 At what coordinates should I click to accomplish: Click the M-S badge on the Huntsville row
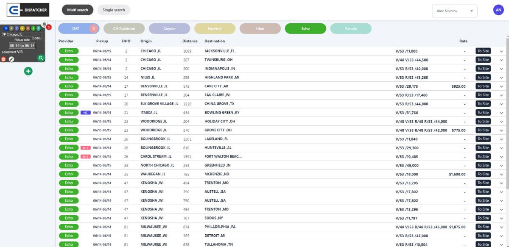[85, 148]
